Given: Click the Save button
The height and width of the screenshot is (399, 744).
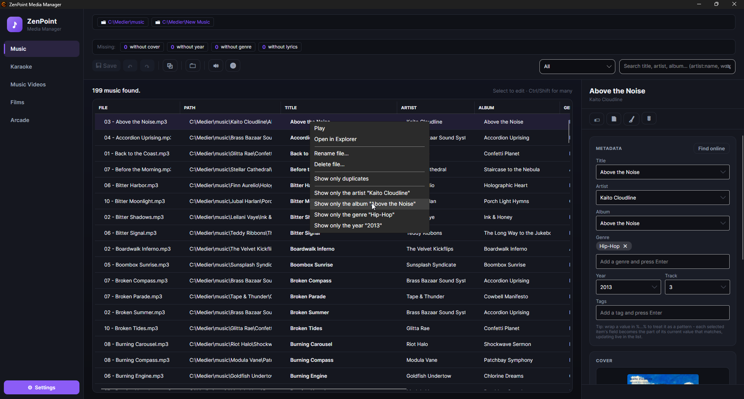Looking at the screenshot, I should coord(106,66).
